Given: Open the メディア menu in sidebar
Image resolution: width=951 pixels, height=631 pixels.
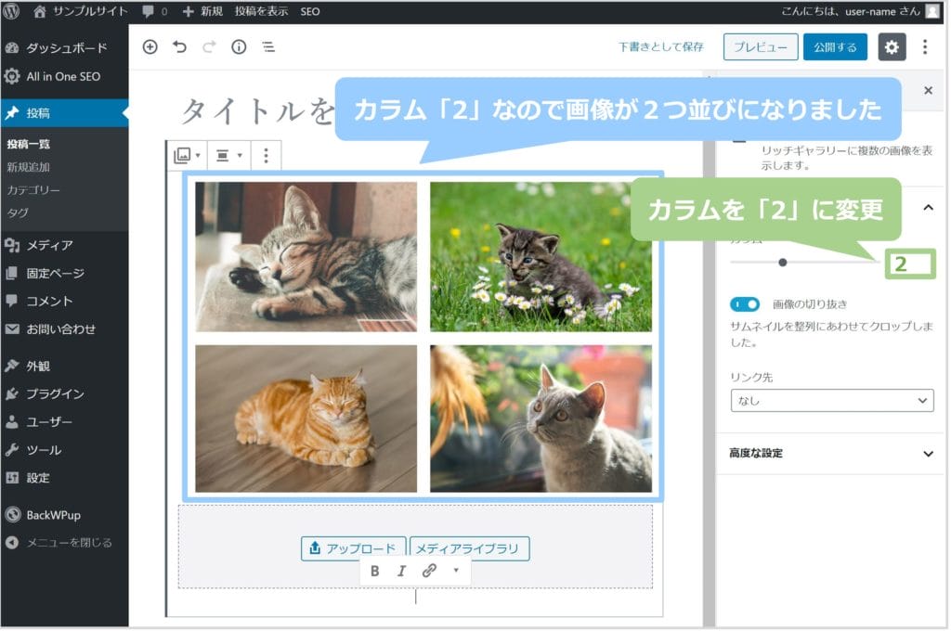Looking at the screenshot, I should 49,245.
